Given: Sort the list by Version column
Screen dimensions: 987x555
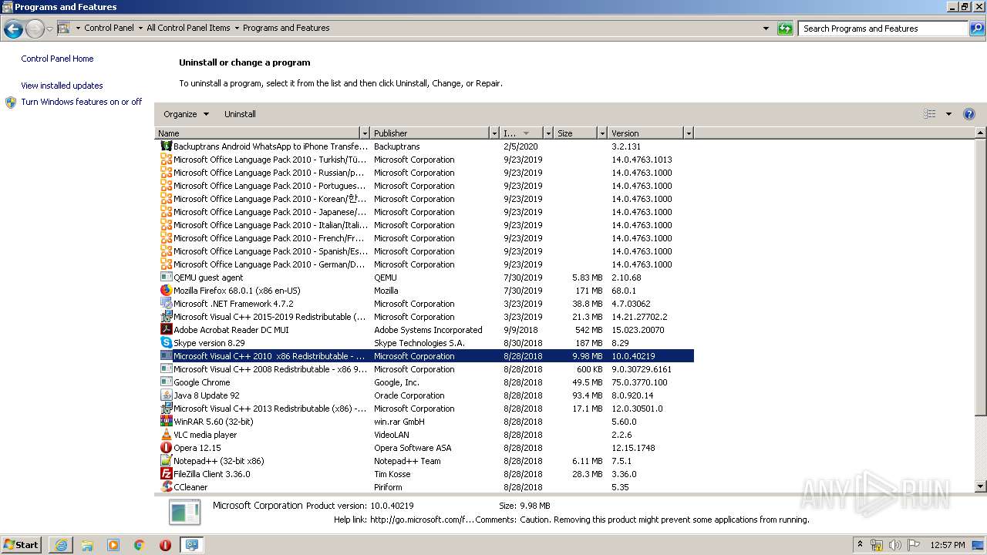Looking at the screenshot, I should click(646, 133).
